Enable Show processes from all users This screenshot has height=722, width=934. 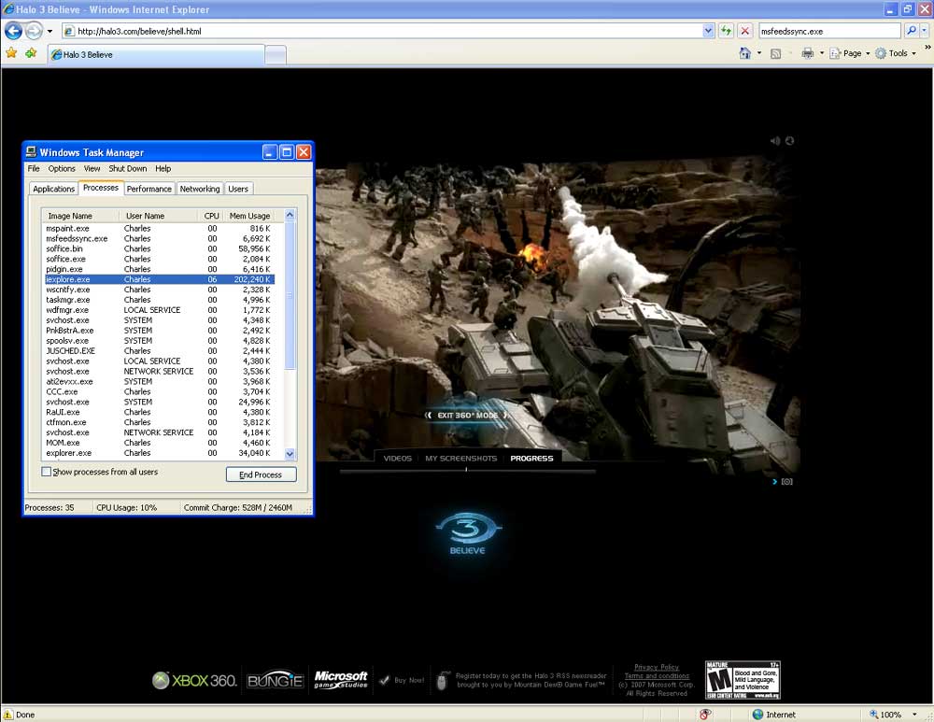tap(46, 472)
